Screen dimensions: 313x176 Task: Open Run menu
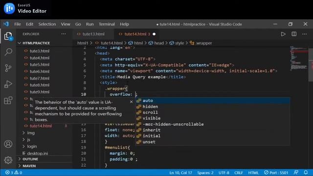tap(90, 24)
